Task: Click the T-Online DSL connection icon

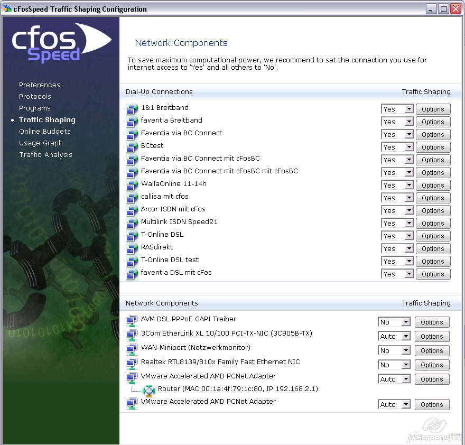Action: point(132,236)
